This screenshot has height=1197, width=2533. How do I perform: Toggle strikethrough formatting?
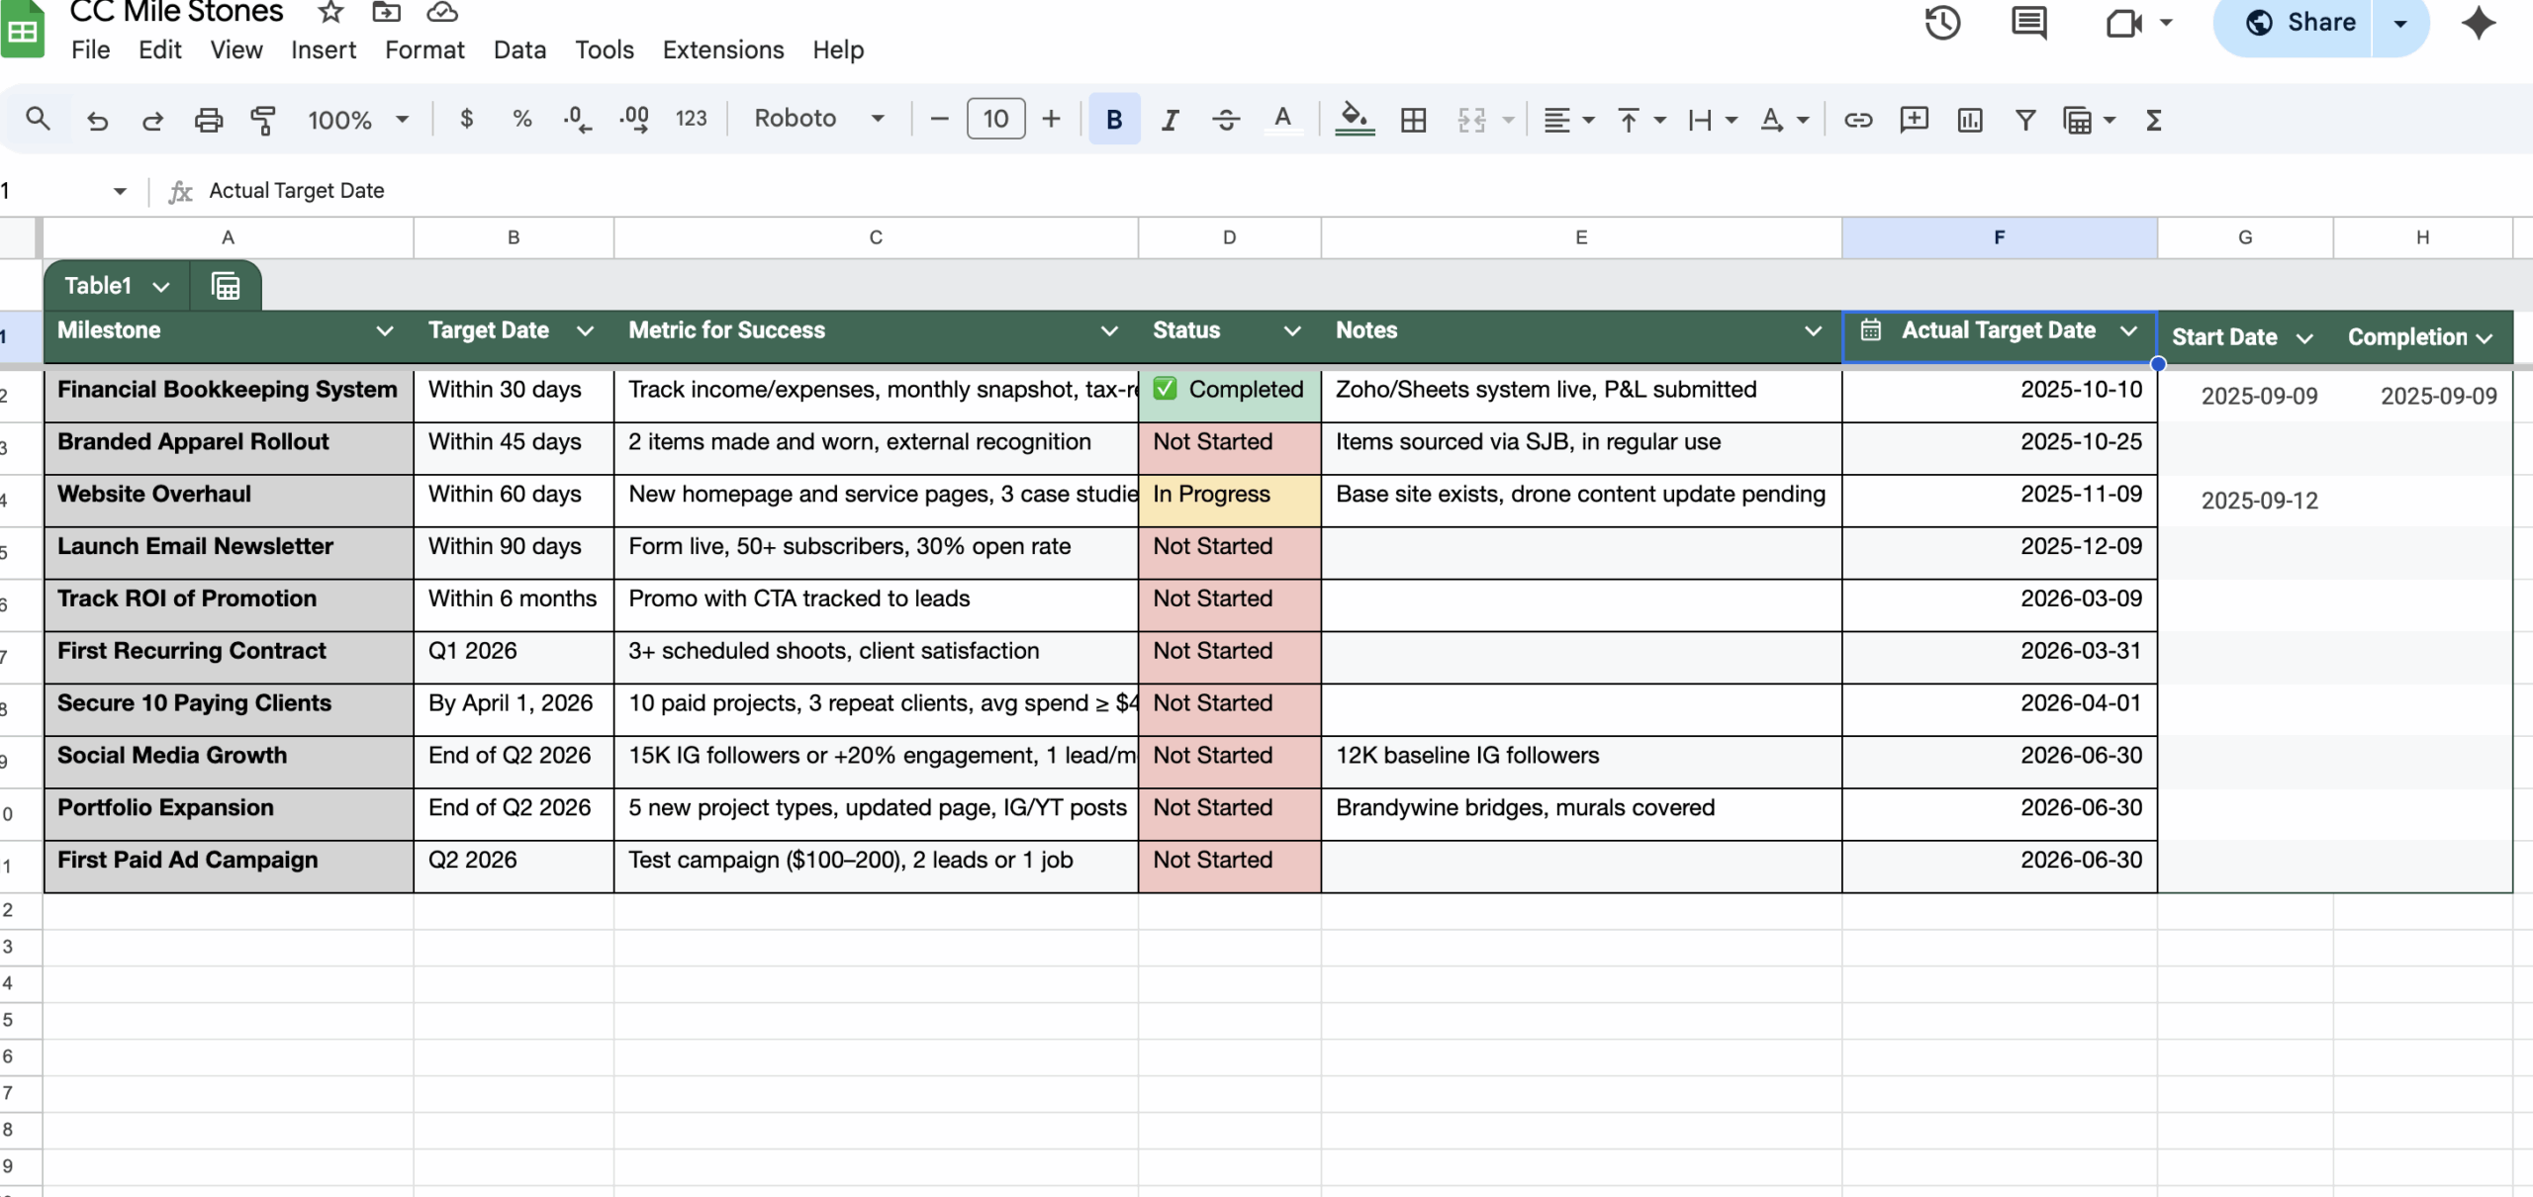tap(1226, 120)
